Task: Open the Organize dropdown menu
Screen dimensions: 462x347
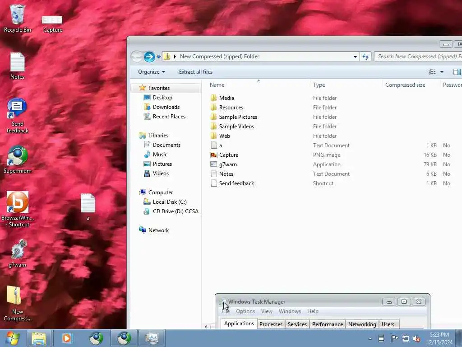Action: (152, 72)
